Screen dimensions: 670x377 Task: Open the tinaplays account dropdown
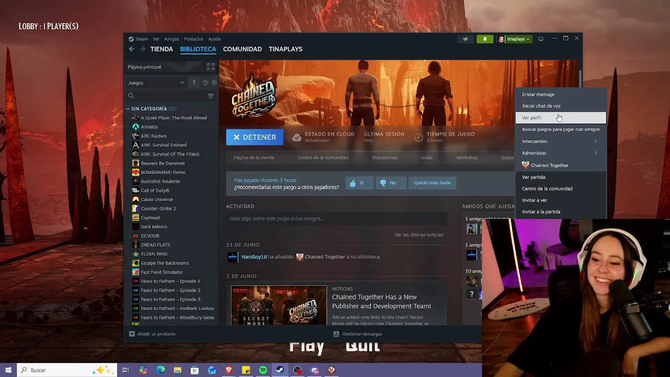515,39
